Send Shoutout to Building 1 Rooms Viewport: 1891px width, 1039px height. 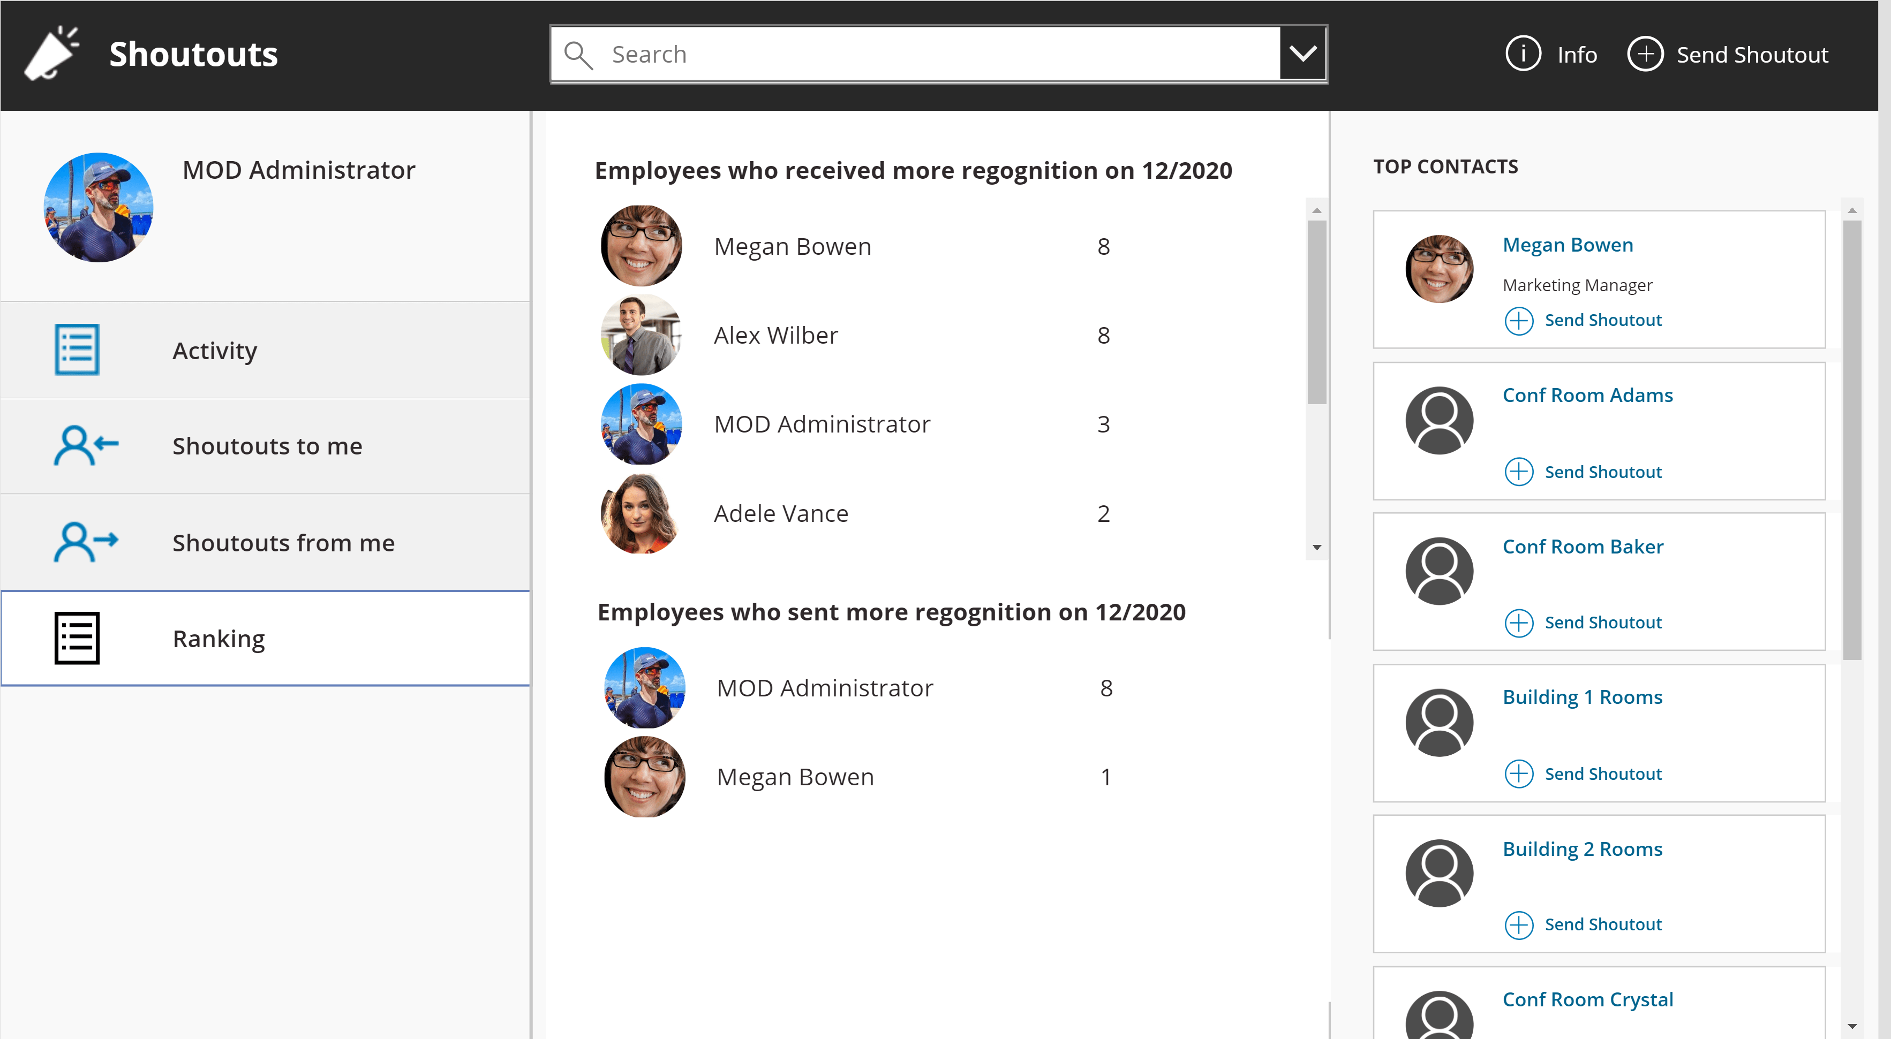coord(1602,774)
